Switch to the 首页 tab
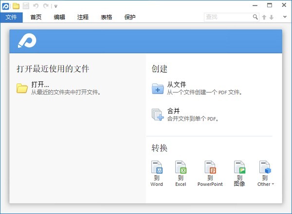292x214 pixels. click(x=36, y=17)
